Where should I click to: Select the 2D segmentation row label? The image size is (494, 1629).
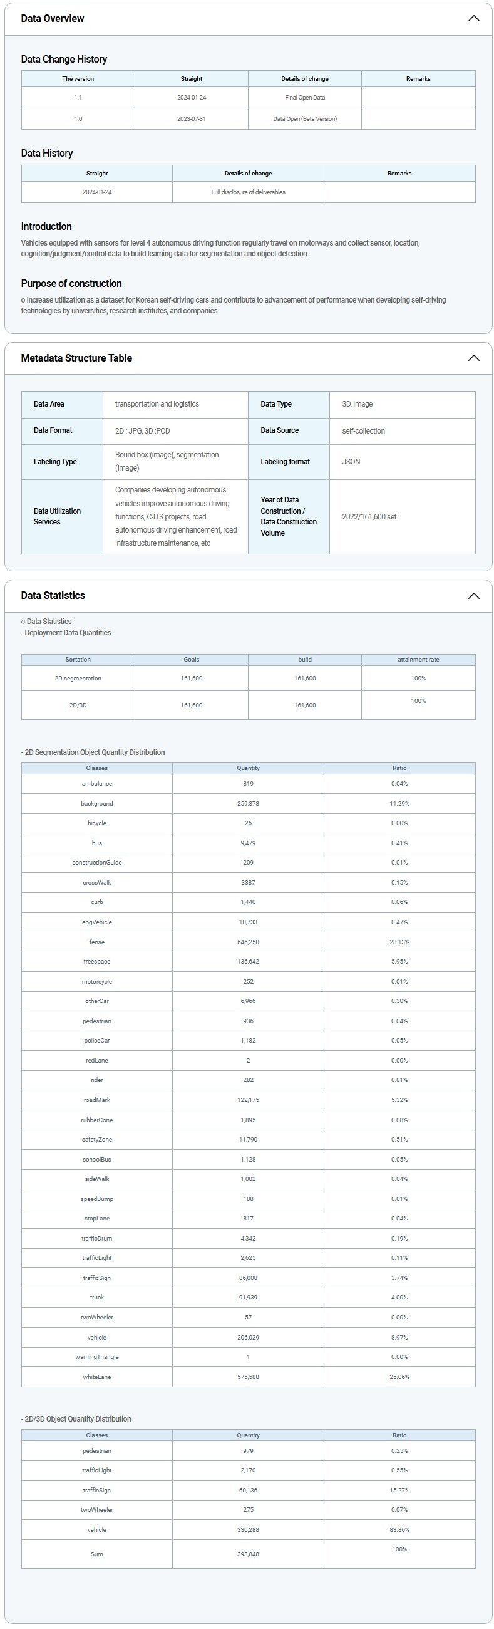coord(78,679)
